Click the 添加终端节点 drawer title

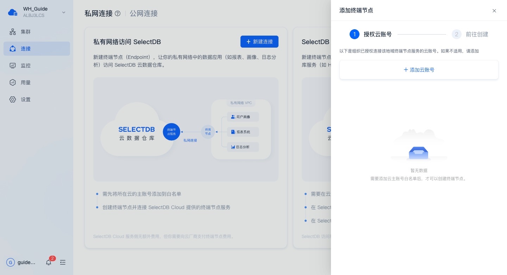pyautogui.click(x=356, y=11)
